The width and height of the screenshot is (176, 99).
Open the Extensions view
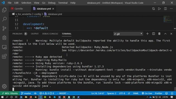coord(4,56)
